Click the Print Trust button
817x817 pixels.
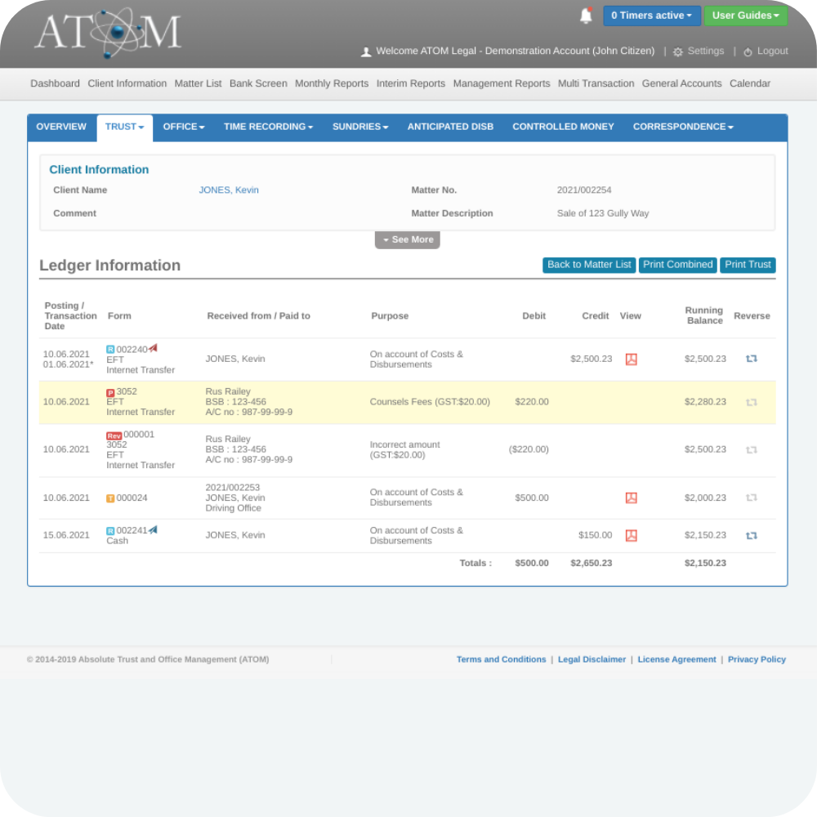(x=748, y=265)
